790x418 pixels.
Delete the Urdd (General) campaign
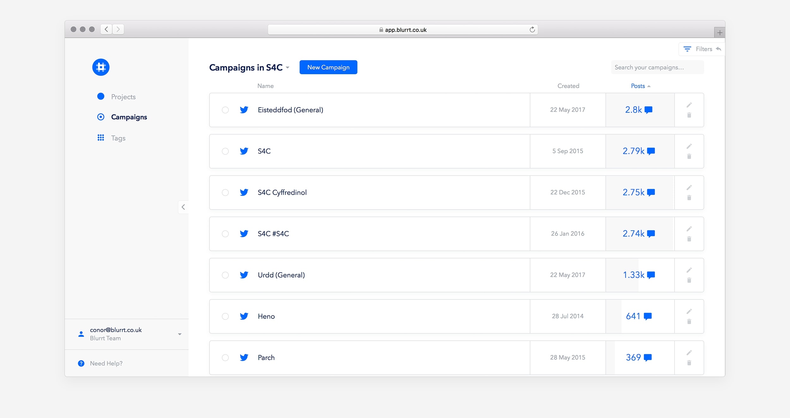click(689, 280)
